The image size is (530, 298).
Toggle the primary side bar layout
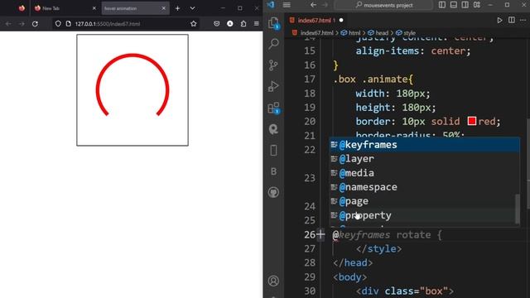(x=442, y=5)
